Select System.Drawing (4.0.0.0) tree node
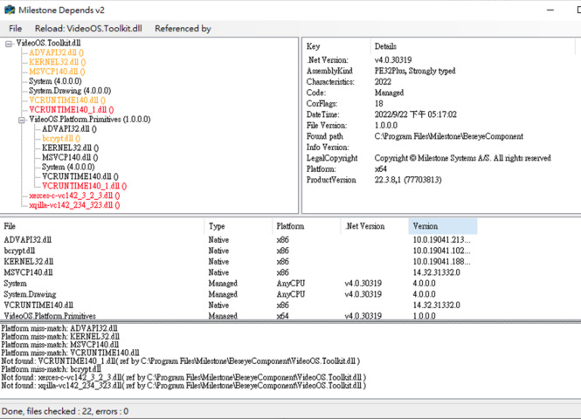 click(69, 91)
